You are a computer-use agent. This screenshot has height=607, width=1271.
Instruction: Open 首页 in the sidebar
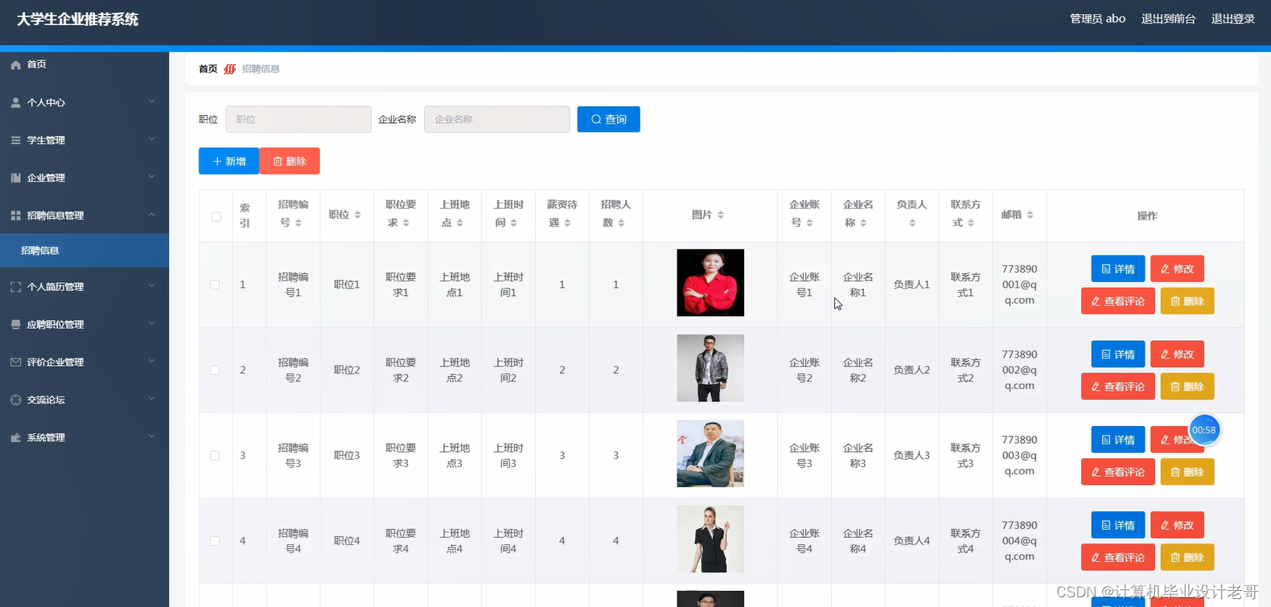click(84, 64)
